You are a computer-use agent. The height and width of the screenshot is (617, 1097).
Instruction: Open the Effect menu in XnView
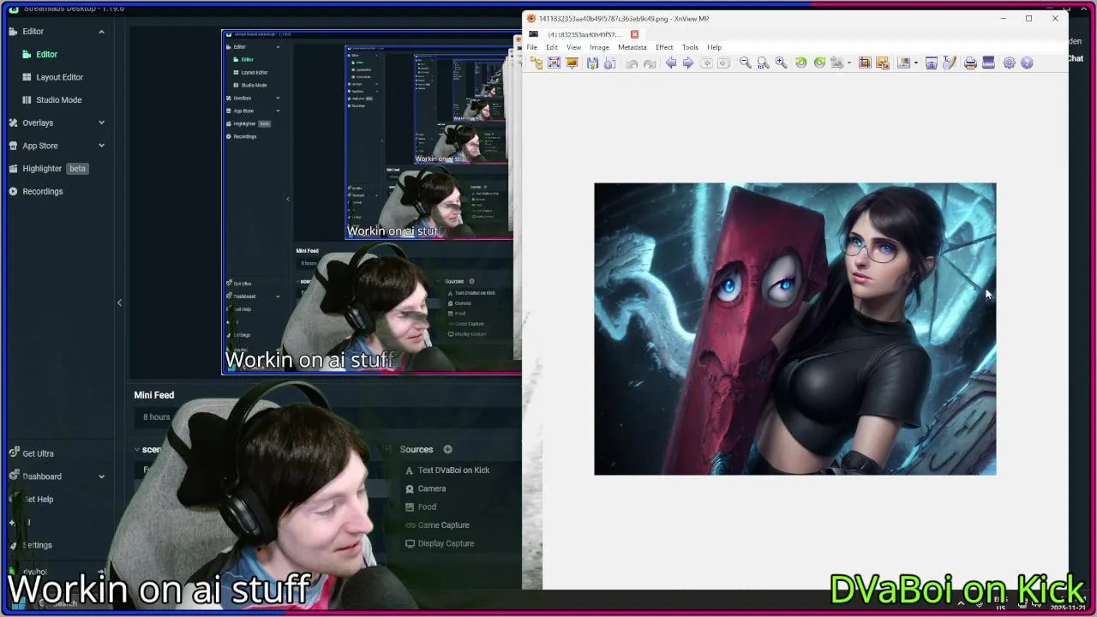point(664,47)
